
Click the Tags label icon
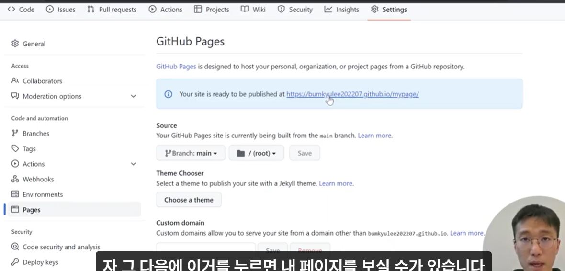pyautogui.click(x=15, y=148)
